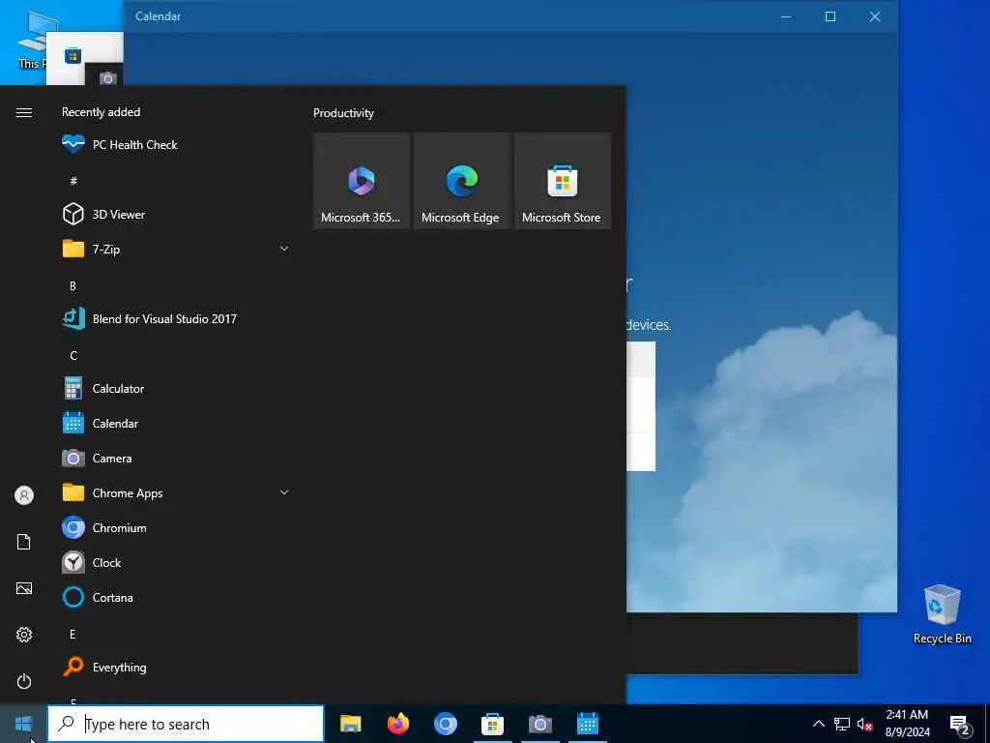Focus the 'Type here to search' box
Viewport: 990px width, 743px height.
click(x=186, y=724)
